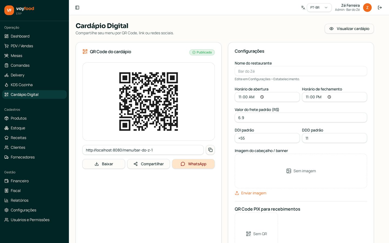Click the translate language icon
This screenshot has width=389, height=243.
(303, 8)
